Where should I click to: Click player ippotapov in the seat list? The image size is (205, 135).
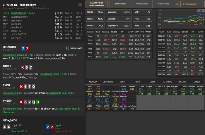(17, 20)
